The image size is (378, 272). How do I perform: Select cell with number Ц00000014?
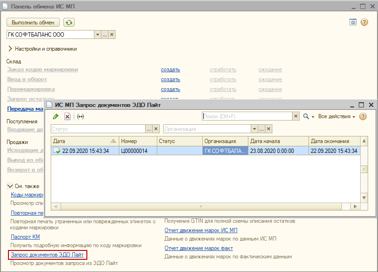click(x=138, y=151)
